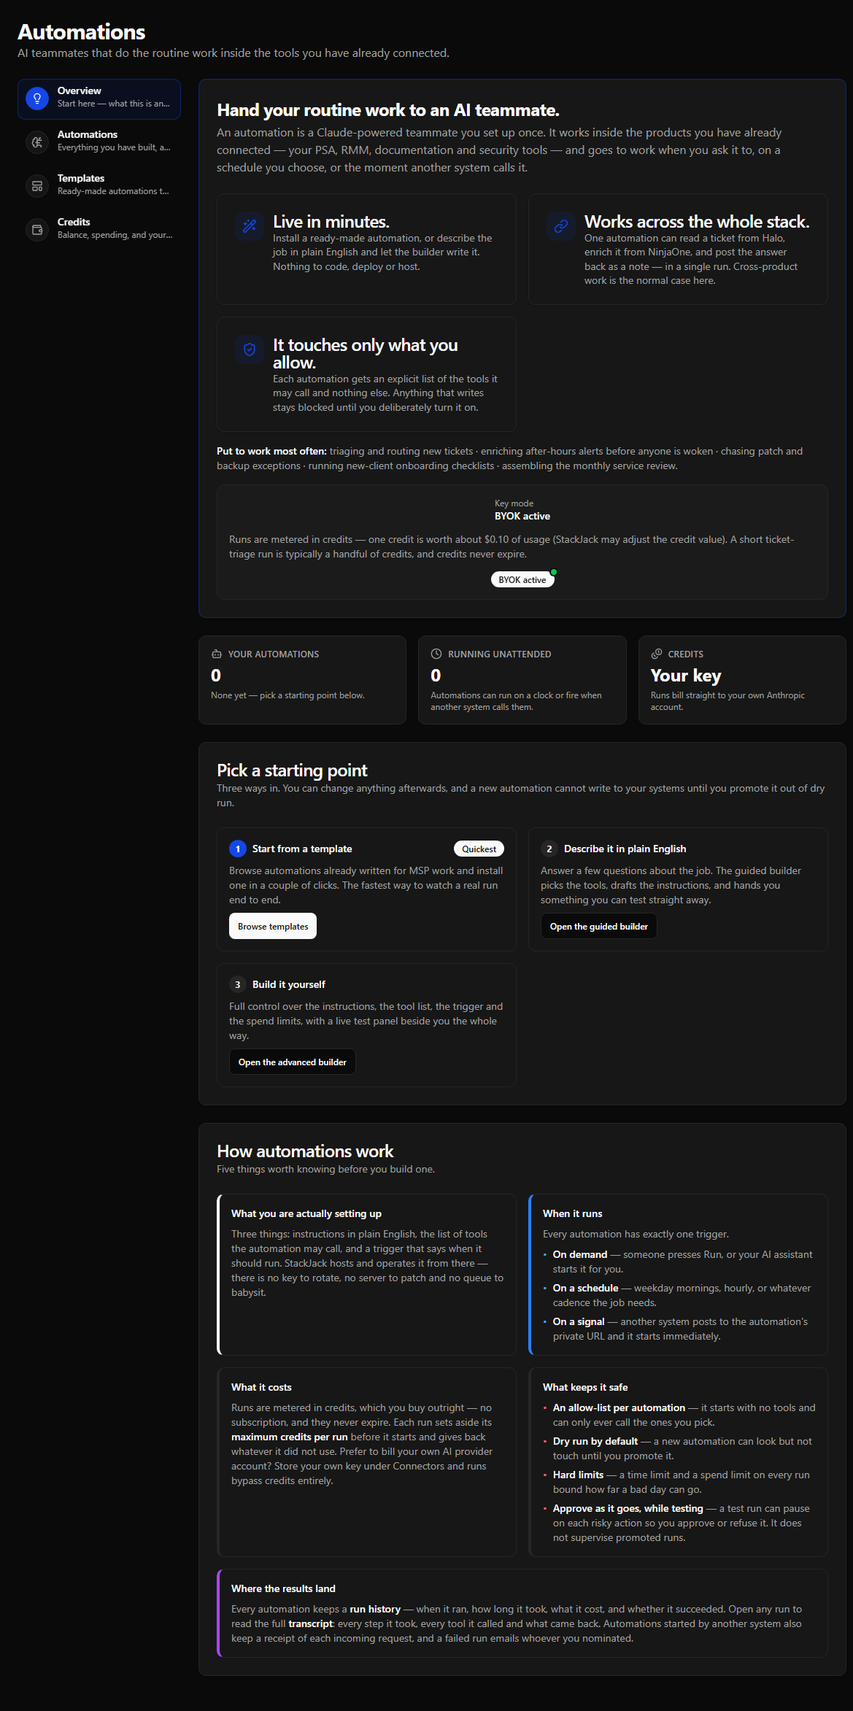Click the Browse templates button

(x=273, y=926)
